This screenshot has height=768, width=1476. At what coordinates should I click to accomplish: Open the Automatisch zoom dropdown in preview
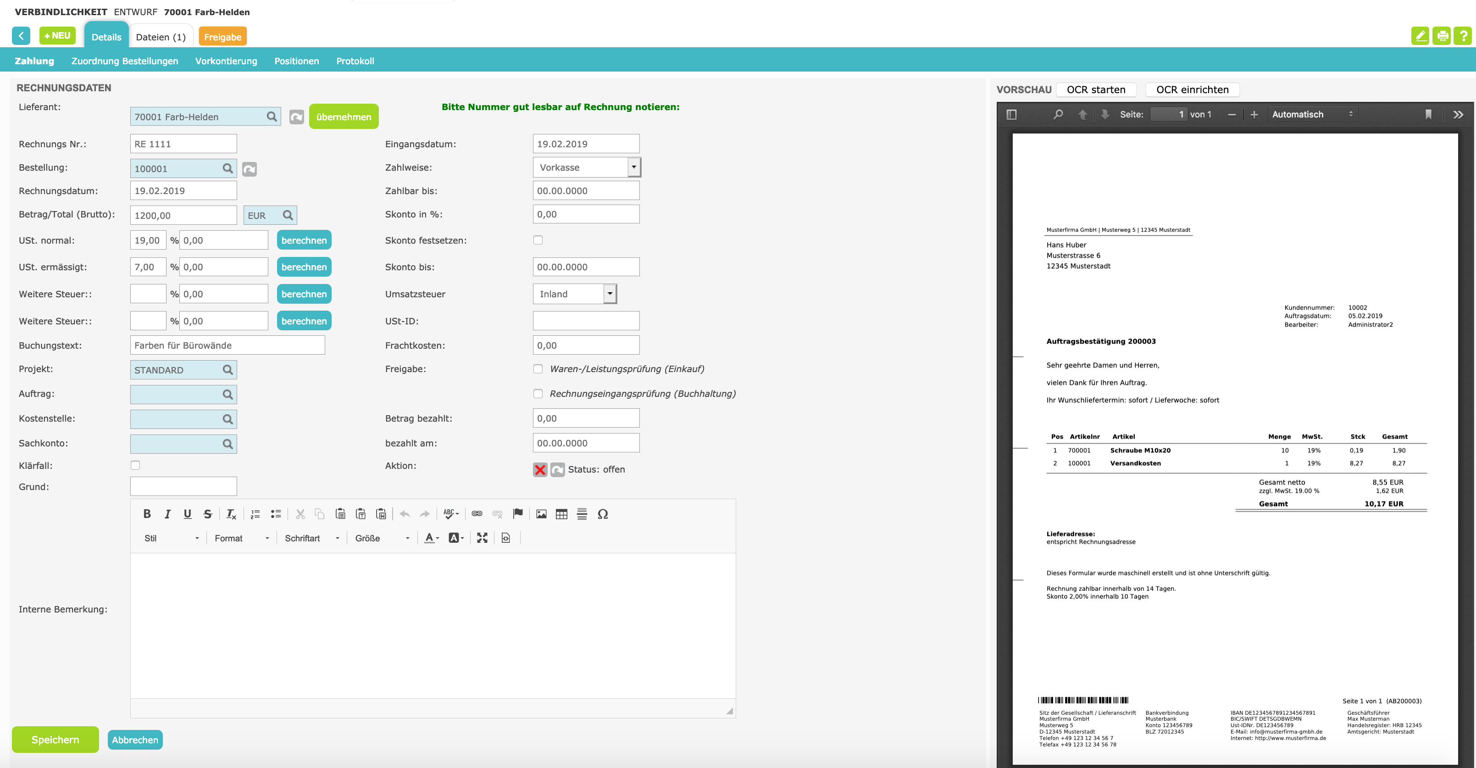[x=1311, y=115]
